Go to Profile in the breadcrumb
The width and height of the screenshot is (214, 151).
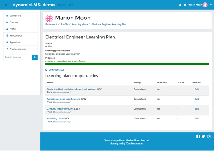point(64,24)
